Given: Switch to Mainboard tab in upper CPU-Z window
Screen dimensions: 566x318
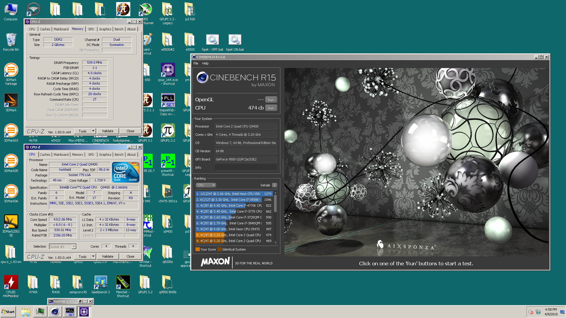Looking at the screenshot, I should coord(61,29).
